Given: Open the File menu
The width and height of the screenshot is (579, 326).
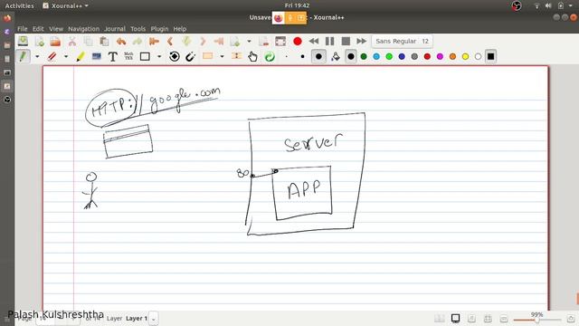Looking at the screenshot, I should (22, 28).
